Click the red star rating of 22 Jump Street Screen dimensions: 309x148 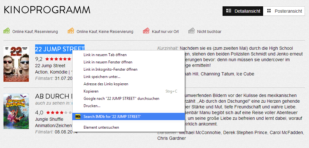click(x=59, y=59)
